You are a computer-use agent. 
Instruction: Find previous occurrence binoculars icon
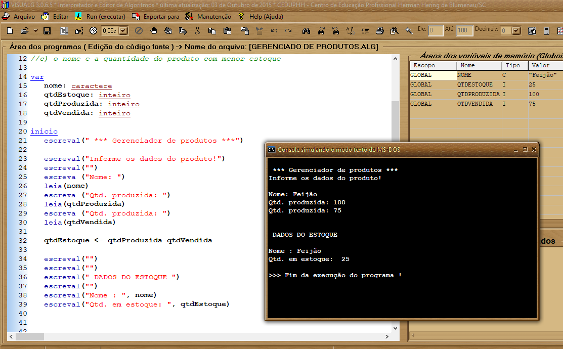[x=335, y=31]
